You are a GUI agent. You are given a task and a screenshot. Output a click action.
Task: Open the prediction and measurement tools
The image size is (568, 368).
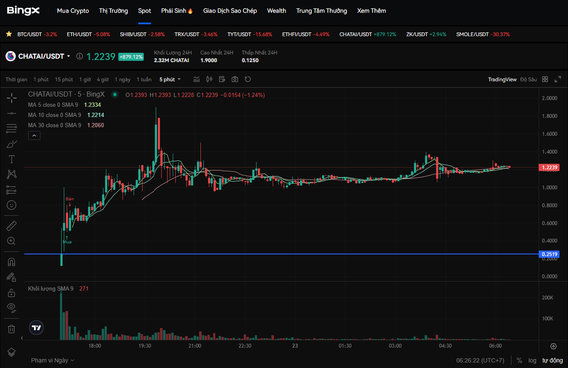pos(11,190)
